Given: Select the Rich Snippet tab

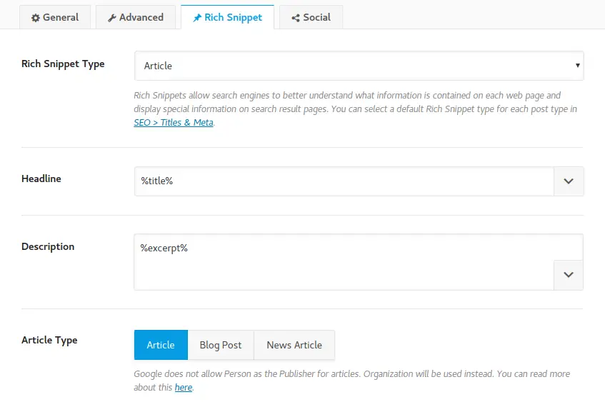Looking at the screenshot, I should pos(227,17).
